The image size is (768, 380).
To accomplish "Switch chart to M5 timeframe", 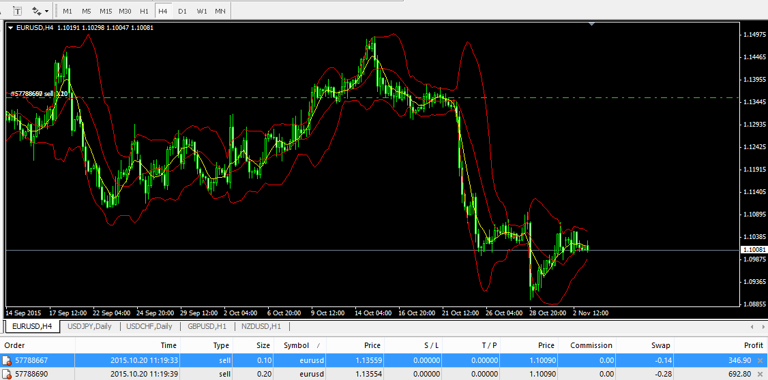I will (x=87, y=11).
